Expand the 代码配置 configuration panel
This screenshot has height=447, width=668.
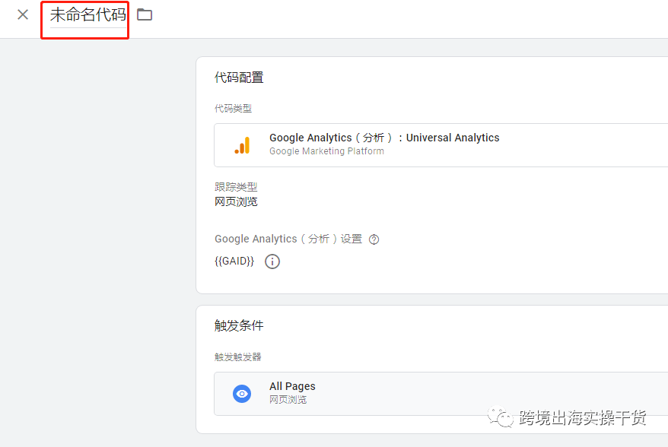tap(238, 77)
